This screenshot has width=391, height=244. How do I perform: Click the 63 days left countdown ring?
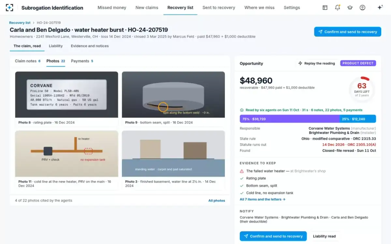click(x=362, y=89)
